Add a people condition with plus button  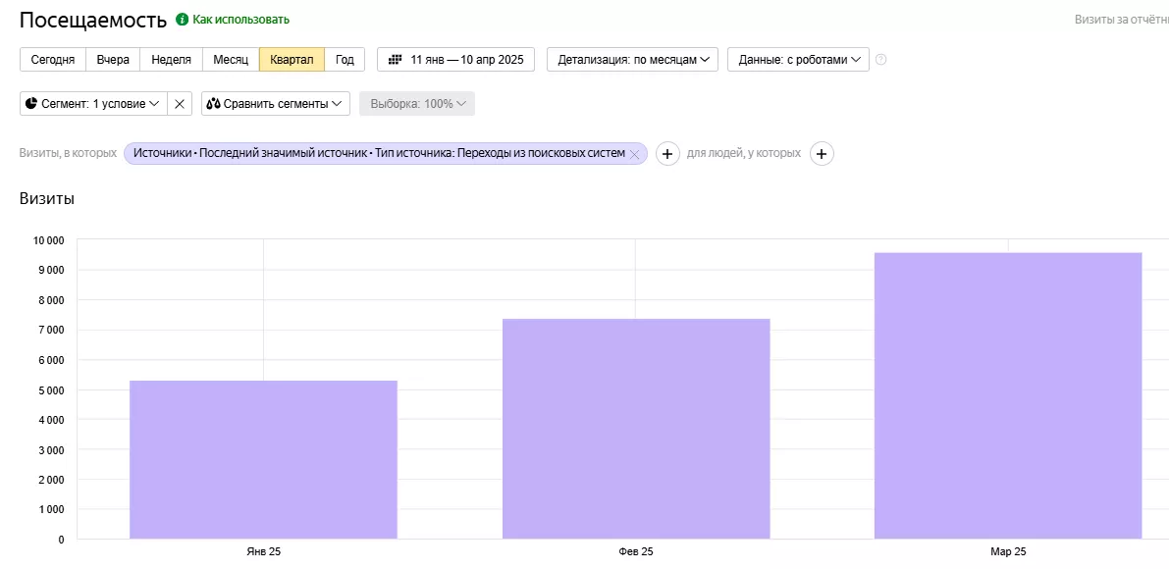(822, 153)
